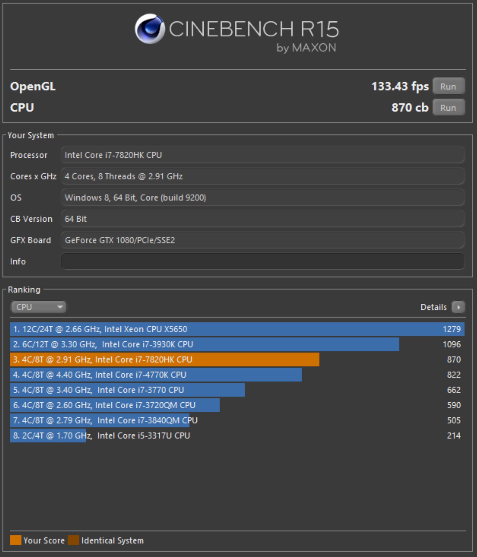Click the score value 214

454,436
